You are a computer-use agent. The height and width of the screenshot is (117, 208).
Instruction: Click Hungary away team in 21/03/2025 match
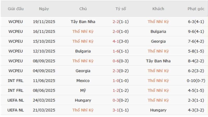coord(158,110)
